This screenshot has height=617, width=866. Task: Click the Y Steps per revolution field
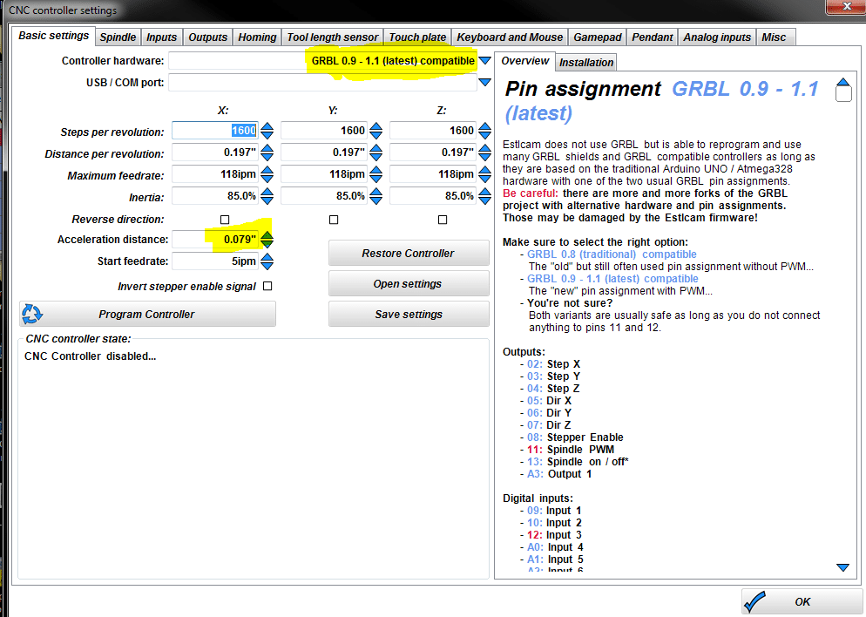[324, 131]
